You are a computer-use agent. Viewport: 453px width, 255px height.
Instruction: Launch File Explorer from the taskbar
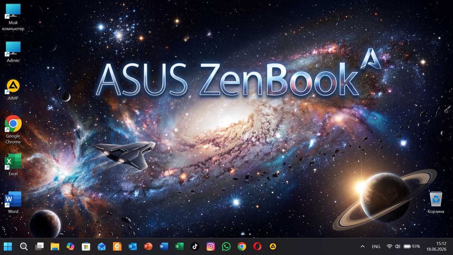click(55, 246)
